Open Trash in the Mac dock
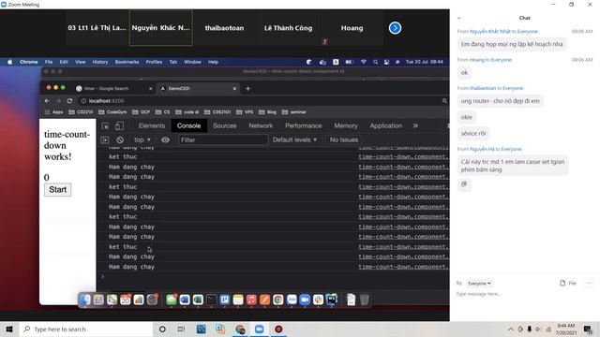Viewport: 600px width, 337px height. [365, 300]
